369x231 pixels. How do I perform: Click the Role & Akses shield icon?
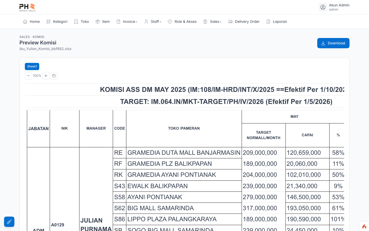[x=170, y=22]
